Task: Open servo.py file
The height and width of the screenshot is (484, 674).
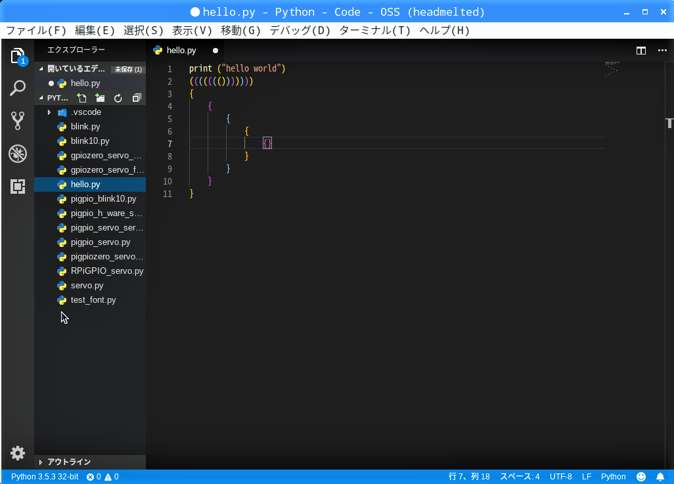Action: tap(90, 286)
